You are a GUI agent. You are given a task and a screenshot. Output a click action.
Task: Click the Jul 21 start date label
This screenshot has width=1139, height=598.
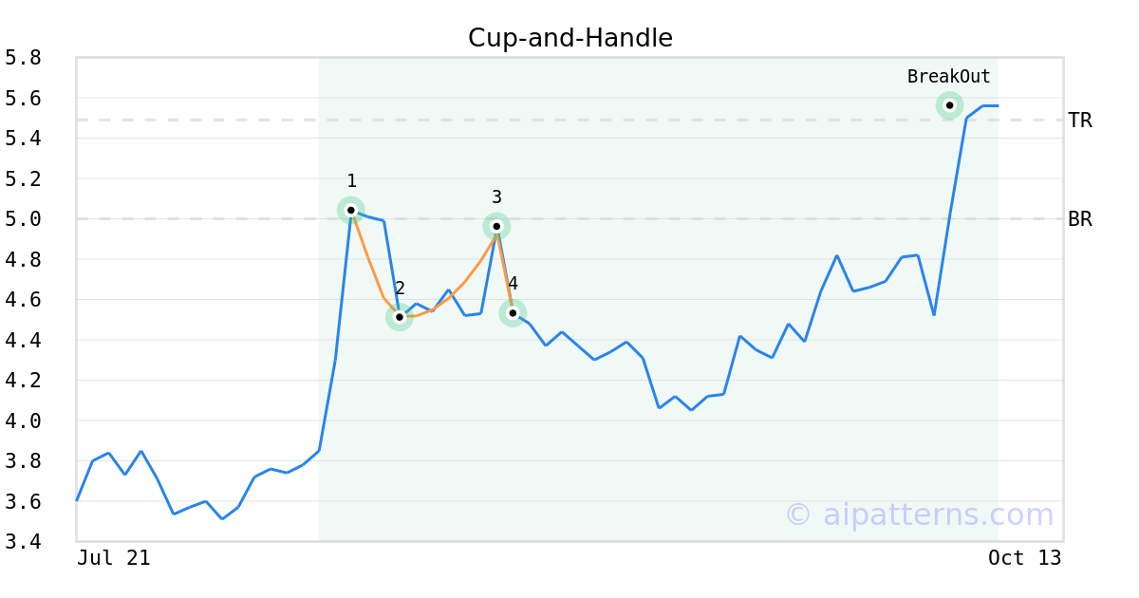point(114,558)
